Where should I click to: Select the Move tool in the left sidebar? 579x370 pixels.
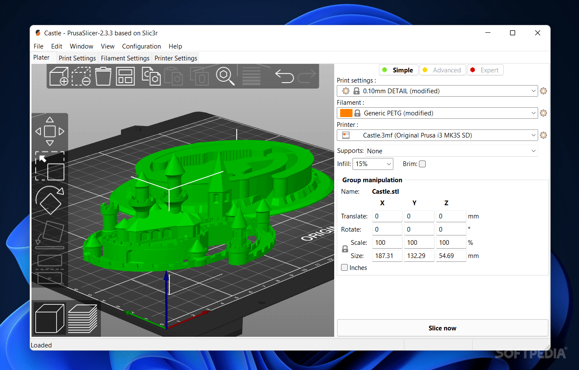point(50,131)
